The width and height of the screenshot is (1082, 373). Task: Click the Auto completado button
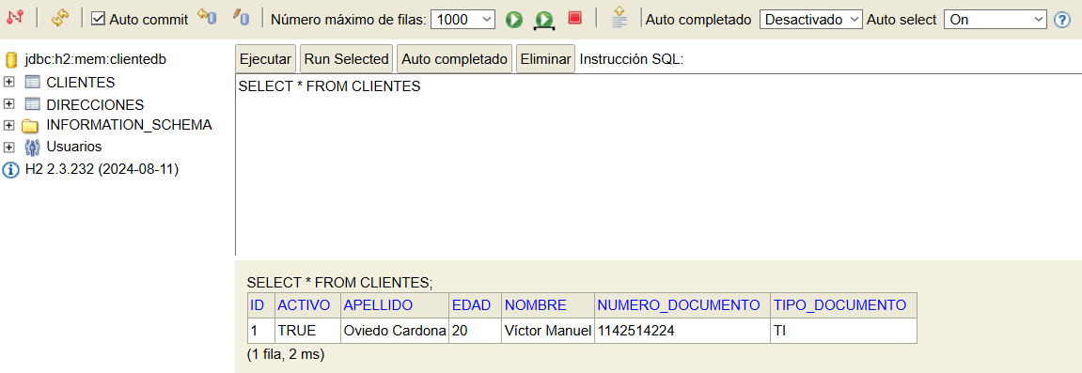tap(455, 59)
